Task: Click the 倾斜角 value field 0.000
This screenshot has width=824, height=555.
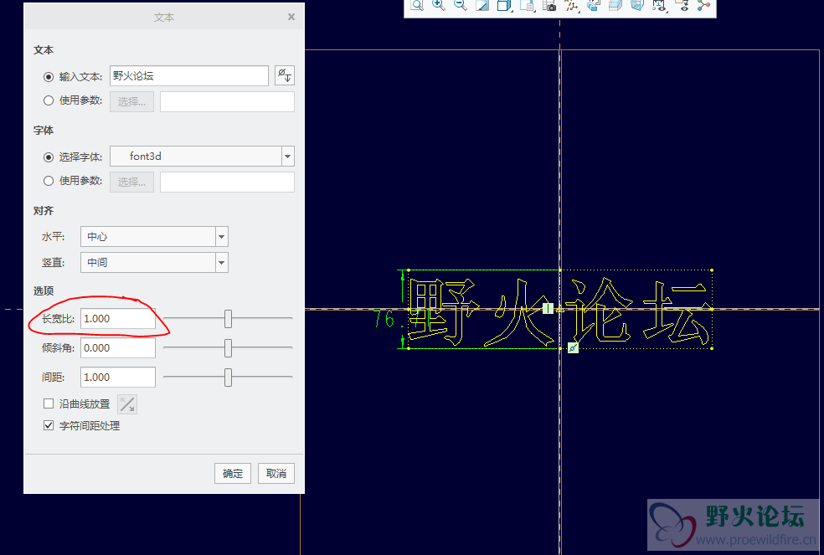Action: 118,348
